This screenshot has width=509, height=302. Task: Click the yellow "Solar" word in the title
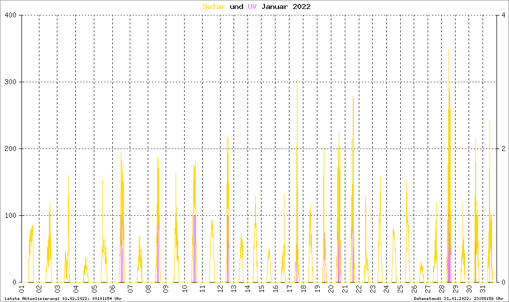(214, 6)
